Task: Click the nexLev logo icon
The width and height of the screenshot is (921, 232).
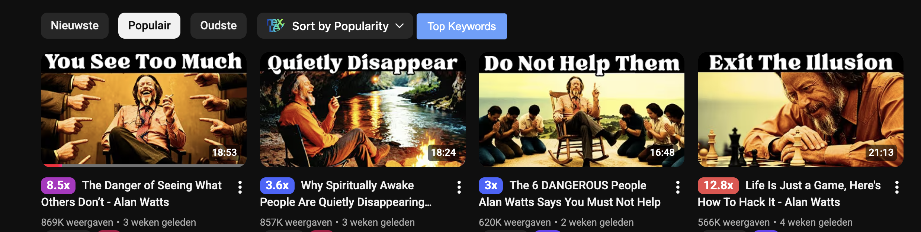Action: pos(276,26)
